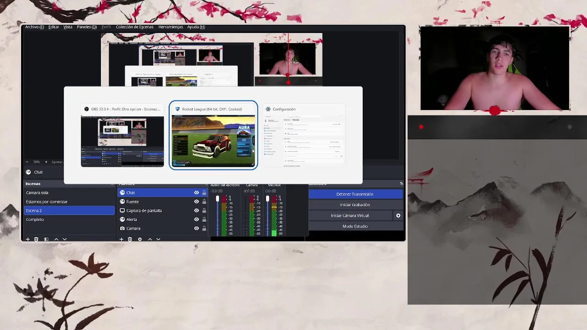
Task: Open the Archivo menu
Action: (x=34, y=27)
